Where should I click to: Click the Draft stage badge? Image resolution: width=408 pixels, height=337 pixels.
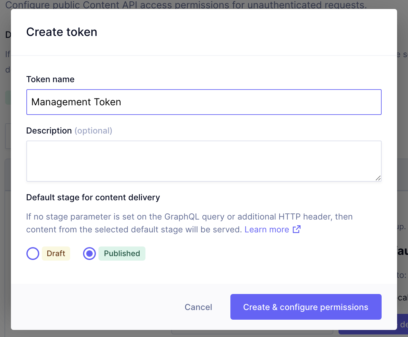(x=56, y=253)
